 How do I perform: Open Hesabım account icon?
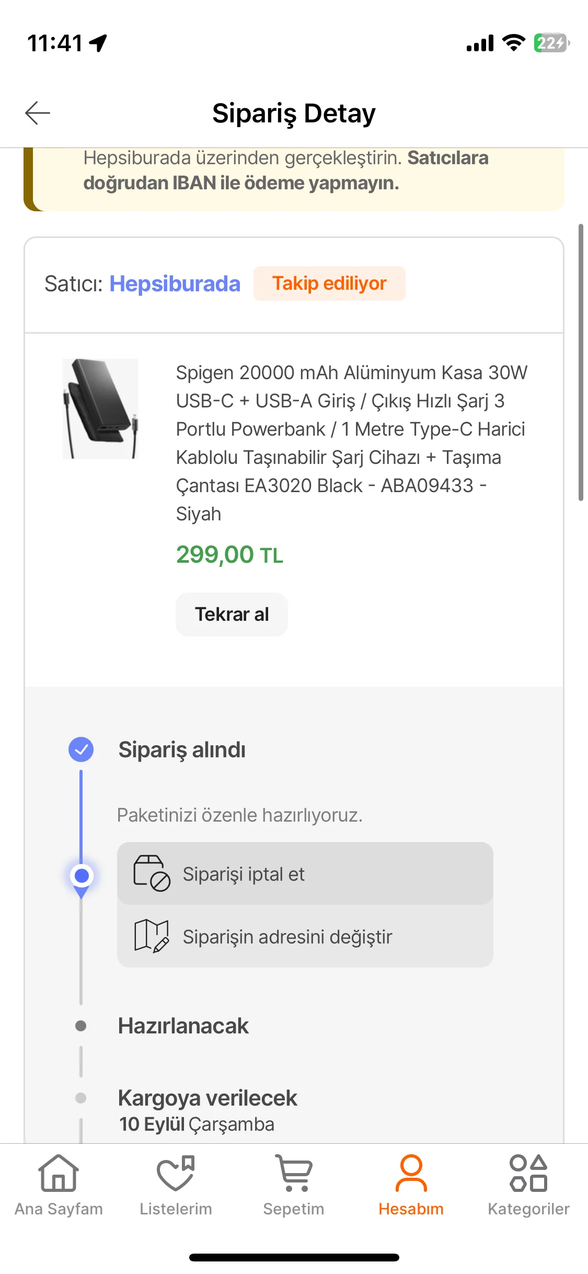pyautogui.click(x=411, y=1174)
